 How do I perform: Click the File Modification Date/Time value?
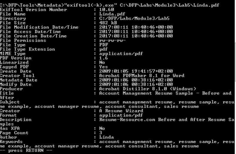pos(136,27)
